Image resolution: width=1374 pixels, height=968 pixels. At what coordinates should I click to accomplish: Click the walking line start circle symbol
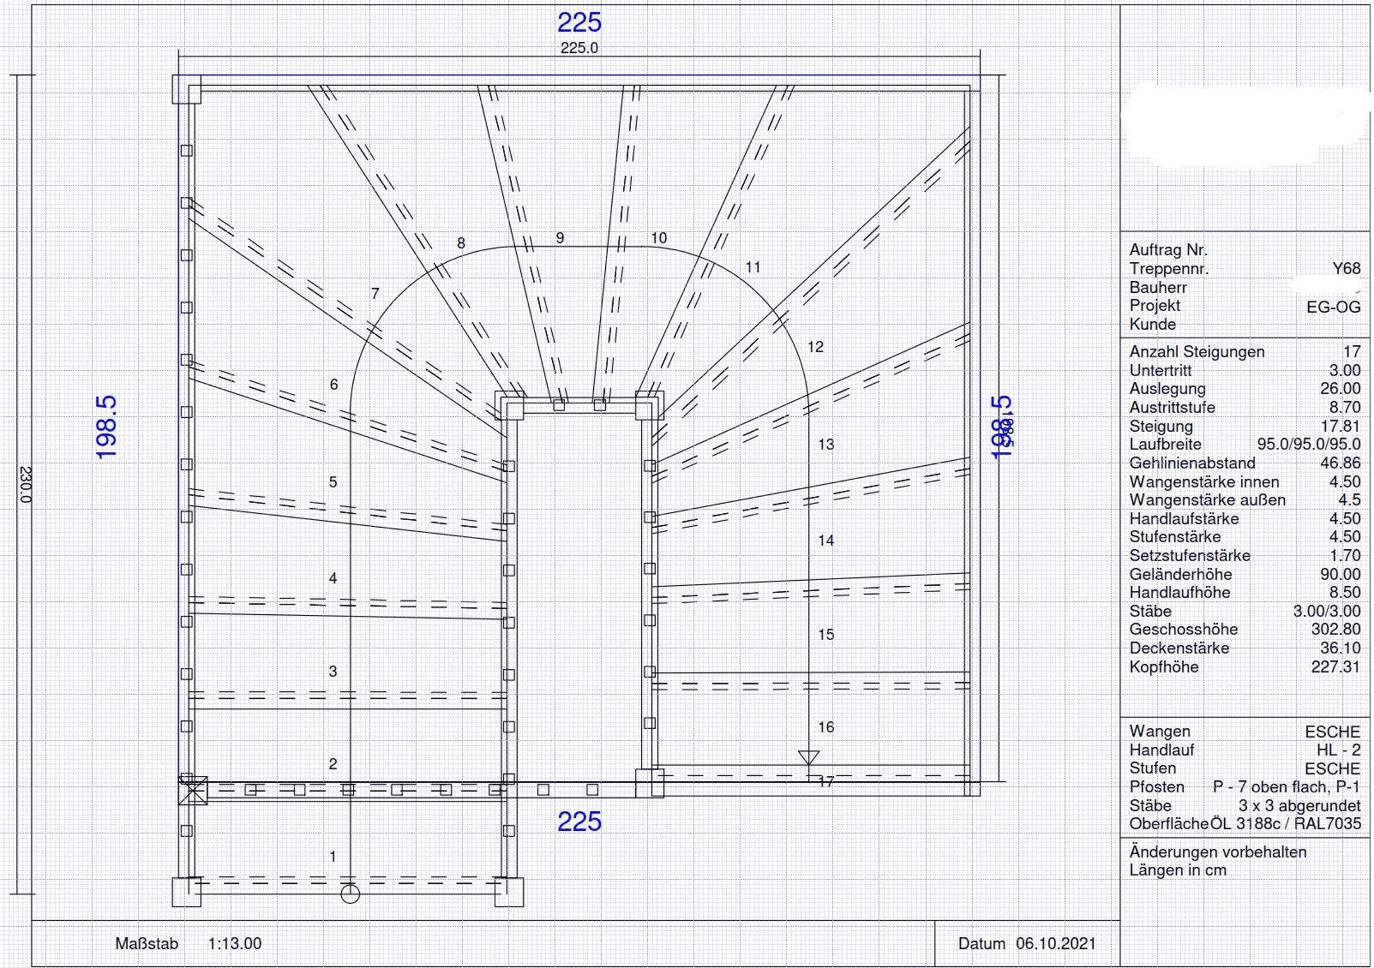click(x=350, y=894)
